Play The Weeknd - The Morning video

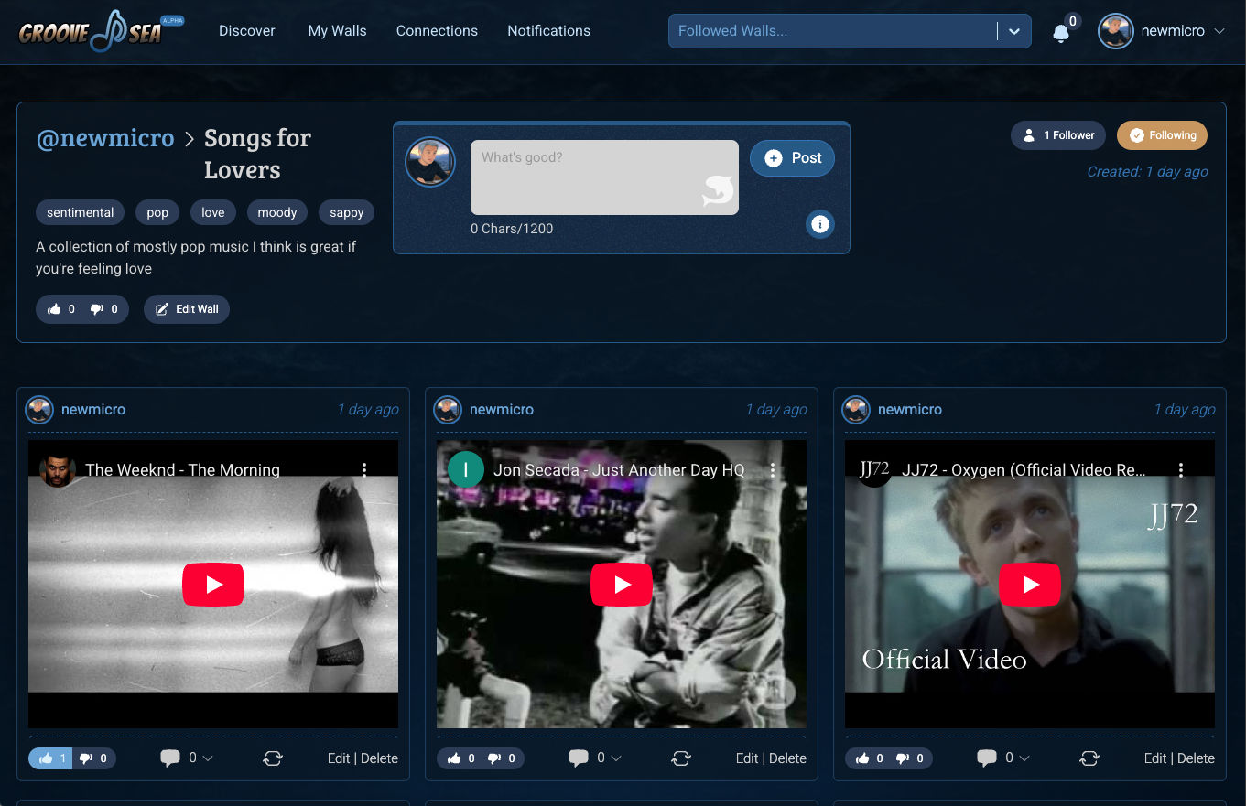(x=213, y=585)
